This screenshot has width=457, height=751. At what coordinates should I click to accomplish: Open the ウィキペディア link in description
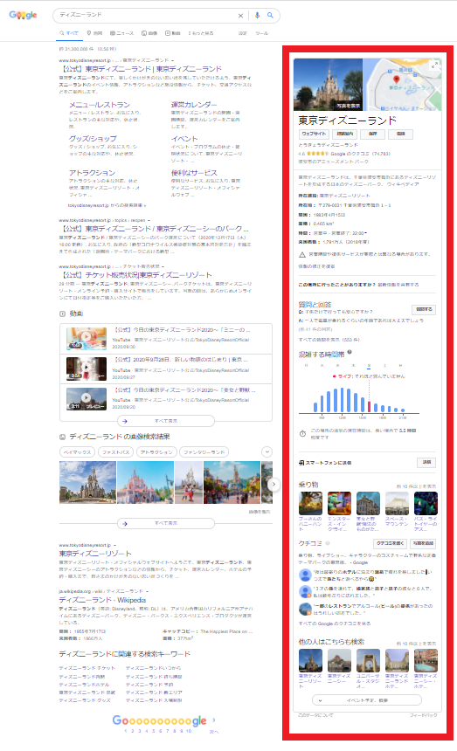point(404,184)
